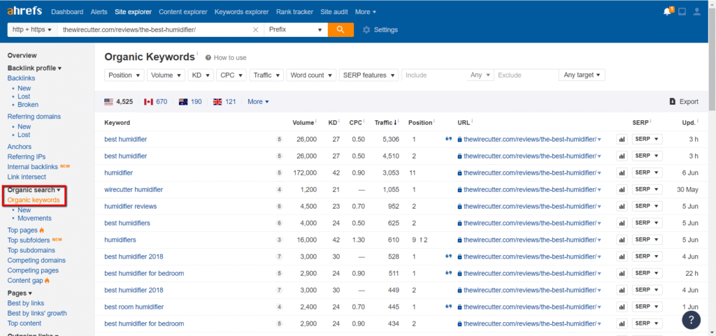Click featured snippet quote icon in 'best room humidifier' row
This screenshot has width=716, height=336.
[448, 307]
